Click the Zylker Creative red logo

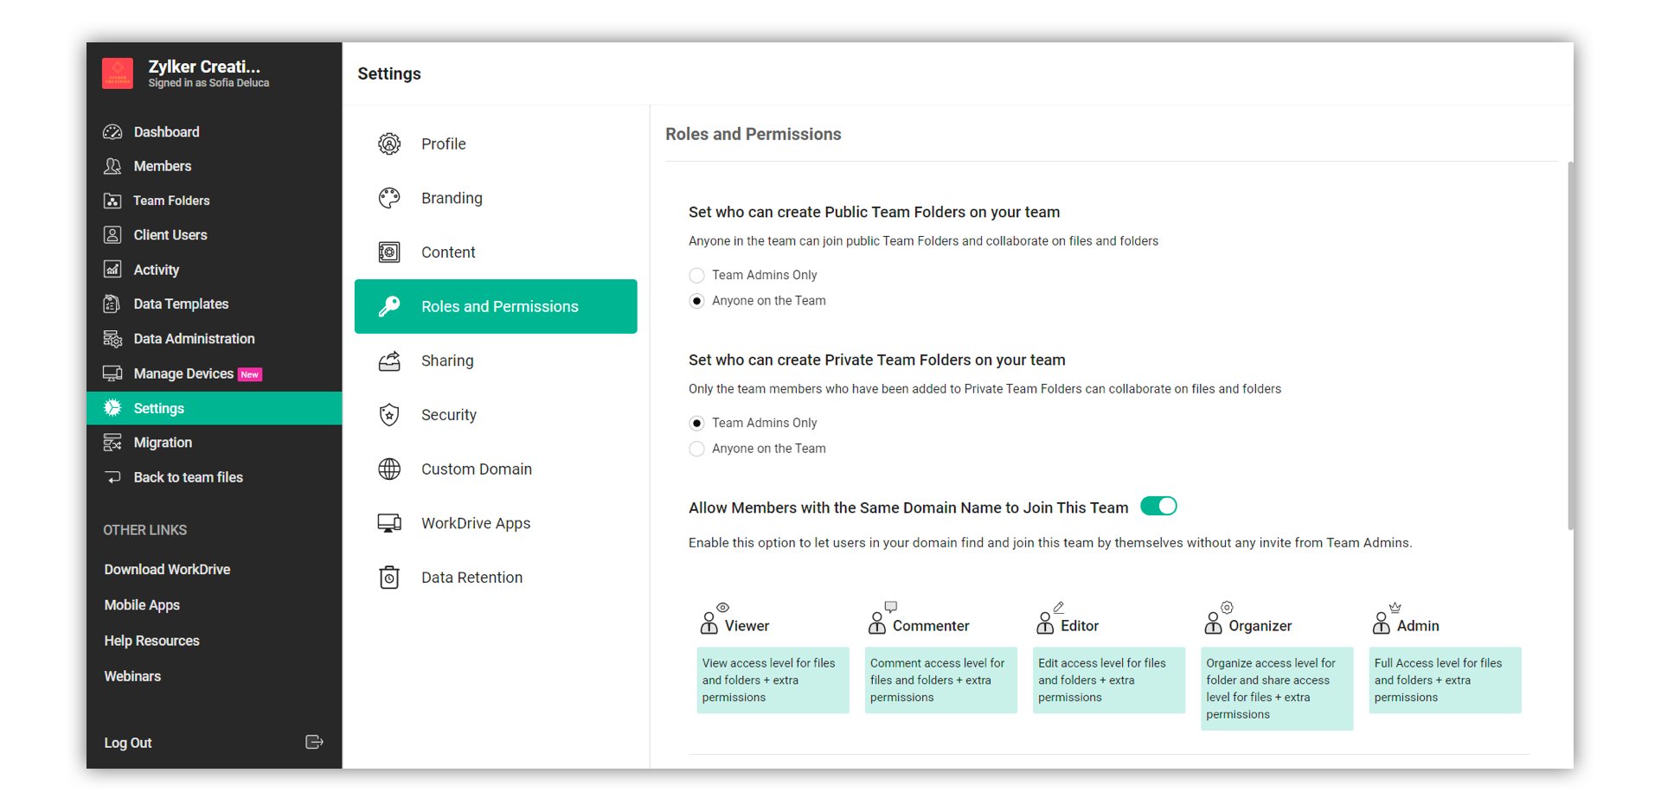tap(118, 73)
